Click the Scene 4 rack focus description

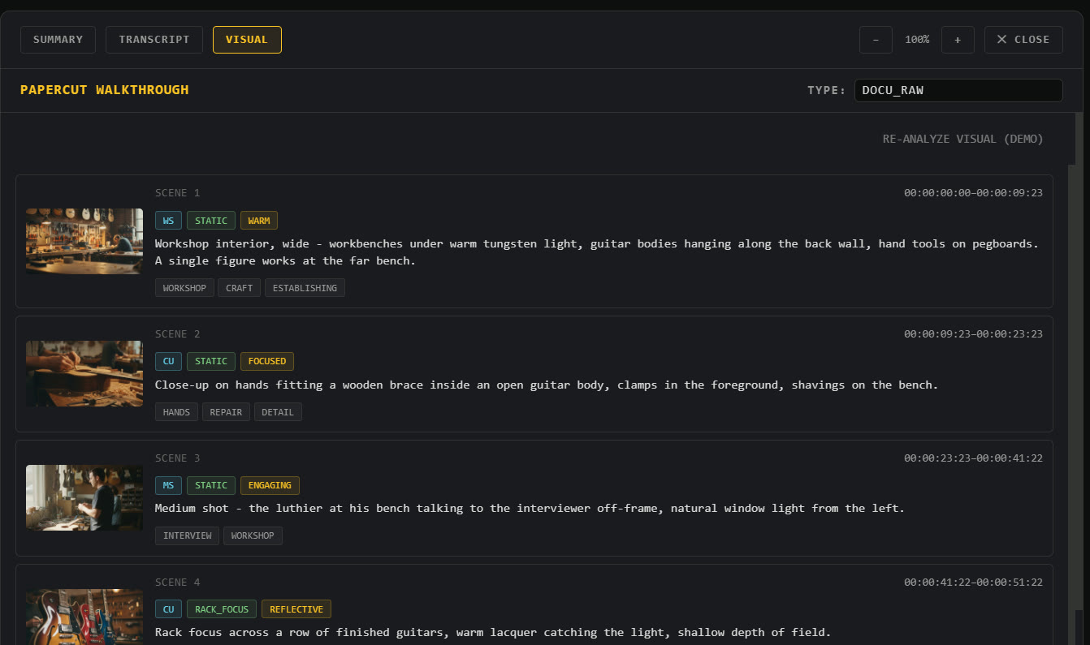tap(493, 633)
